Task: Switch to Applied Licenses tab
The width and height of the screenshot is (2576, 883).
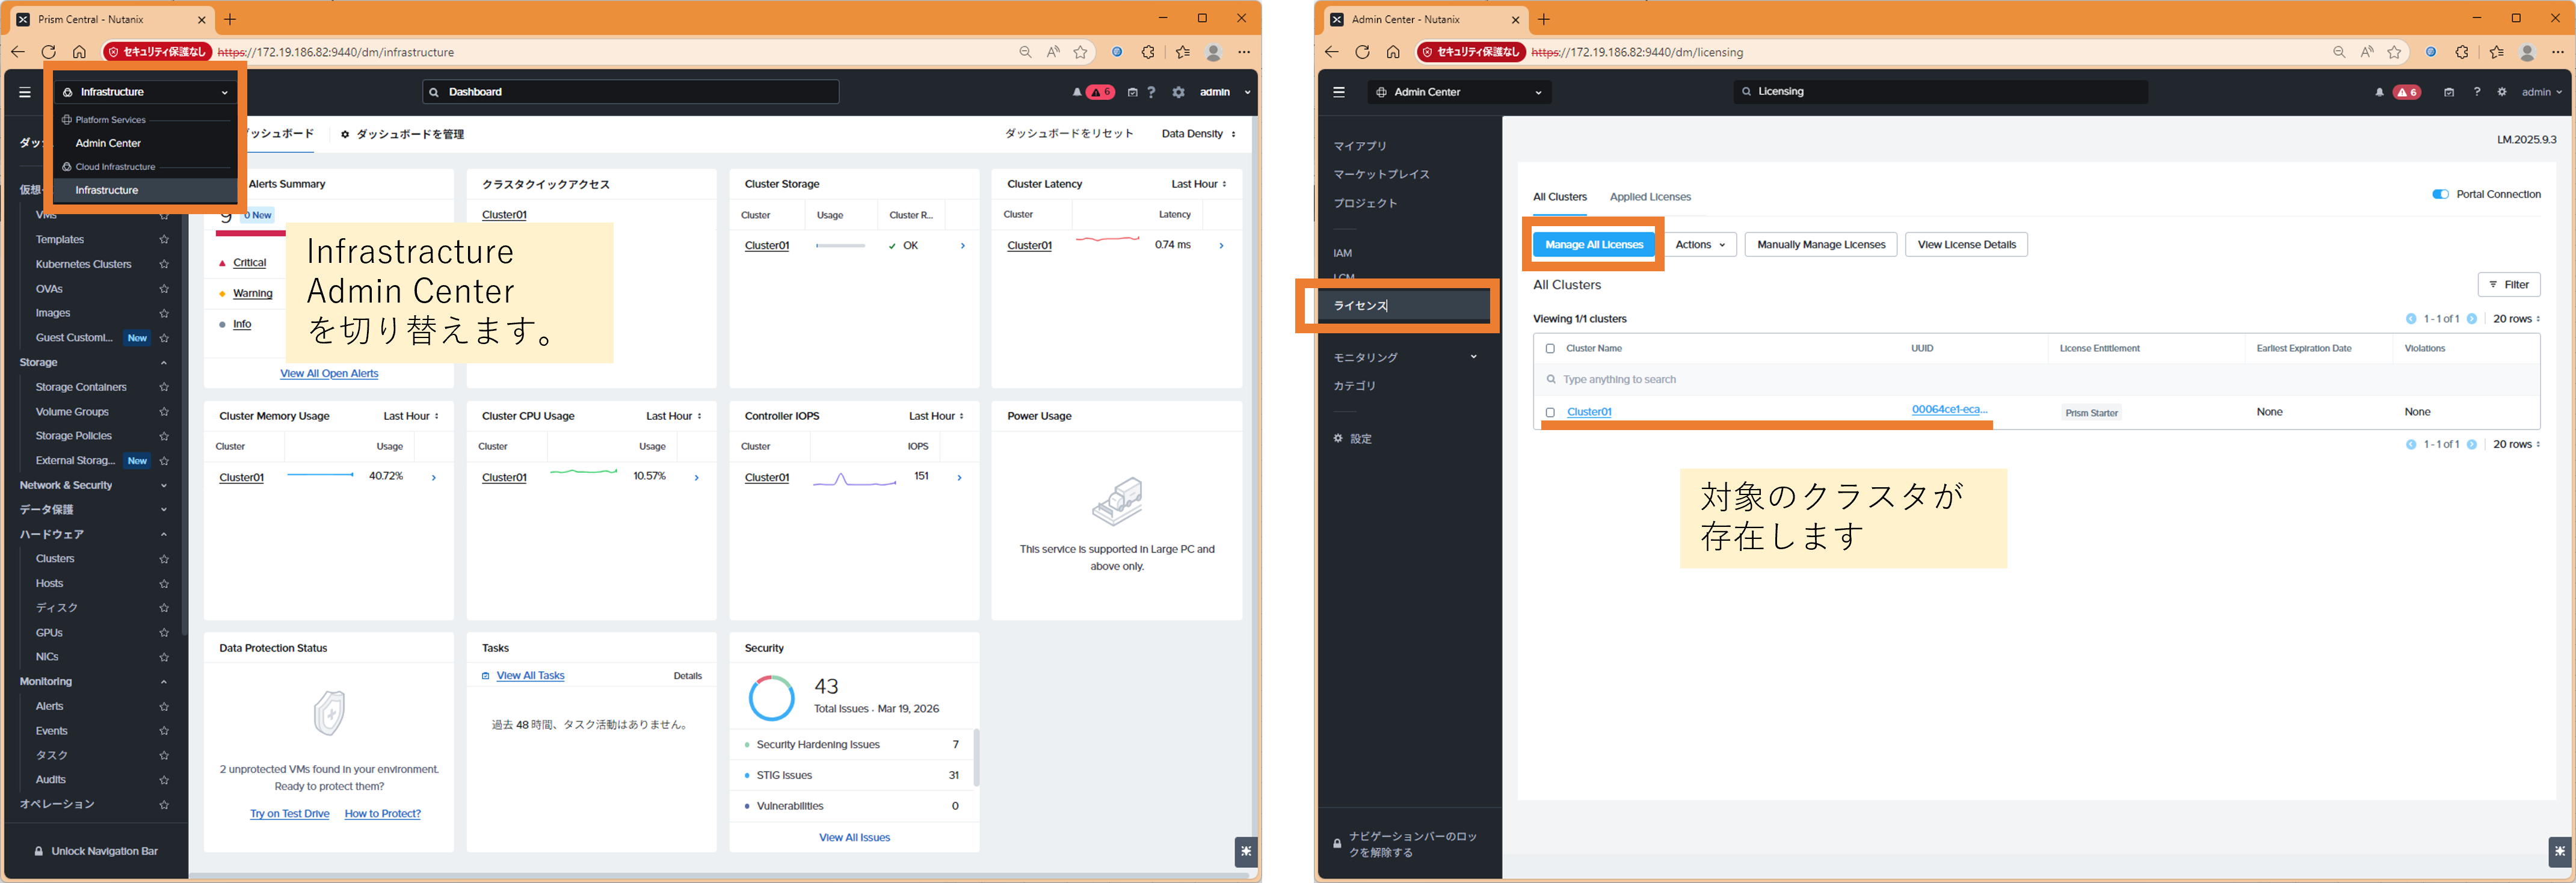Action: (x=1650, y=197)
